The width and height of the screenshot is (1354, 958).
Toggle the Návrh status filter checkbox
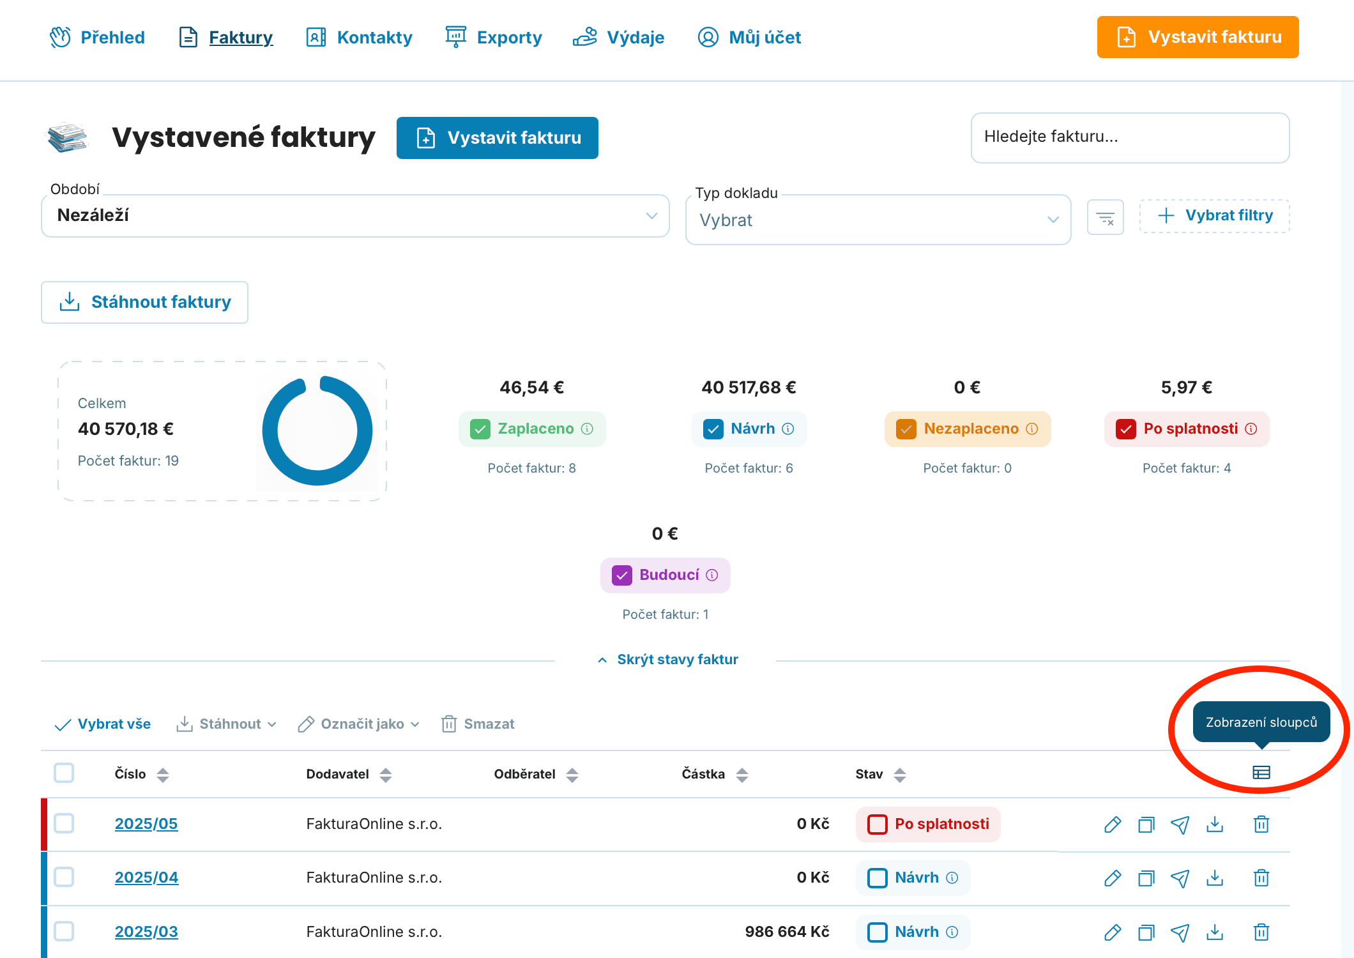pyautogui.click(x=713, y=429)
